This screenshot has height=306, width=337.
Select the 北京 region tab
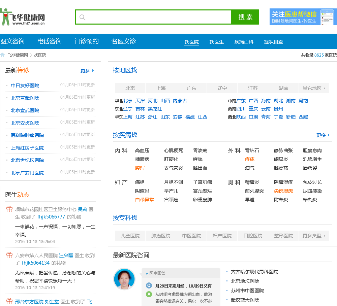130,88
